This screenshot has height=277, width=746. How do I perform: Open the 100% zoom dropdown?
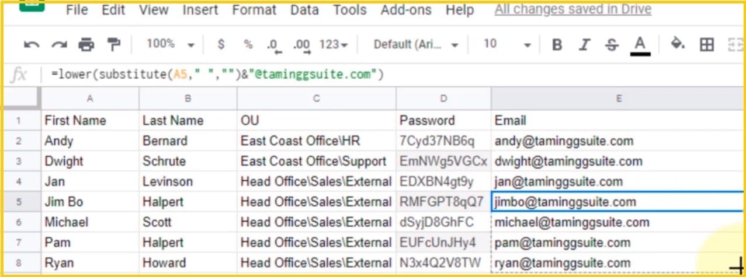(x=170, y=44)
